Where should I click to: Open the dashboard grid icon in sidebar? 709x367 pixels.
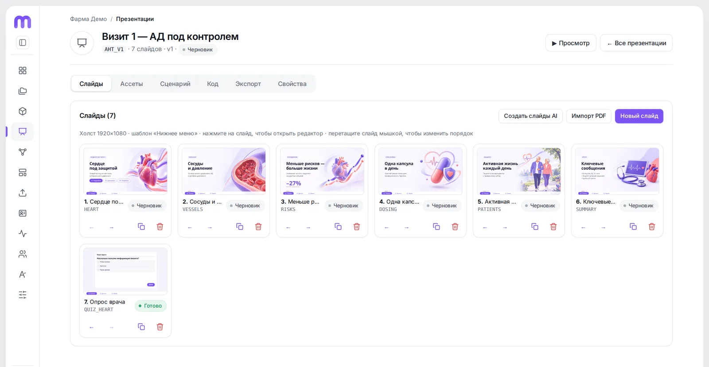(x=23, y=70)
